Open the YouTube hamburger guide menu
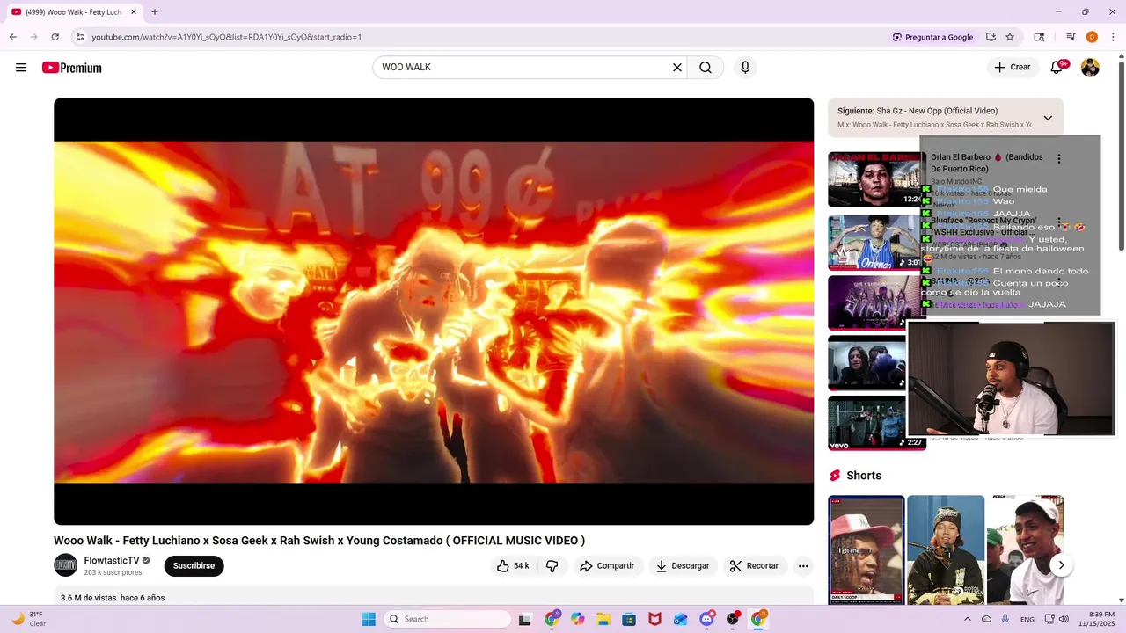This screenshot has height=633, width=1126. (x=21, y=68)
